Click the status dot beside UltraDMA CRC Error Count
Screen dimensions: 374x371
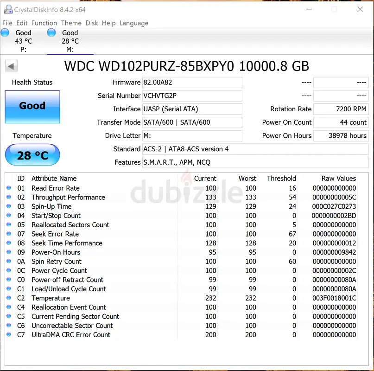pos(9,335)
